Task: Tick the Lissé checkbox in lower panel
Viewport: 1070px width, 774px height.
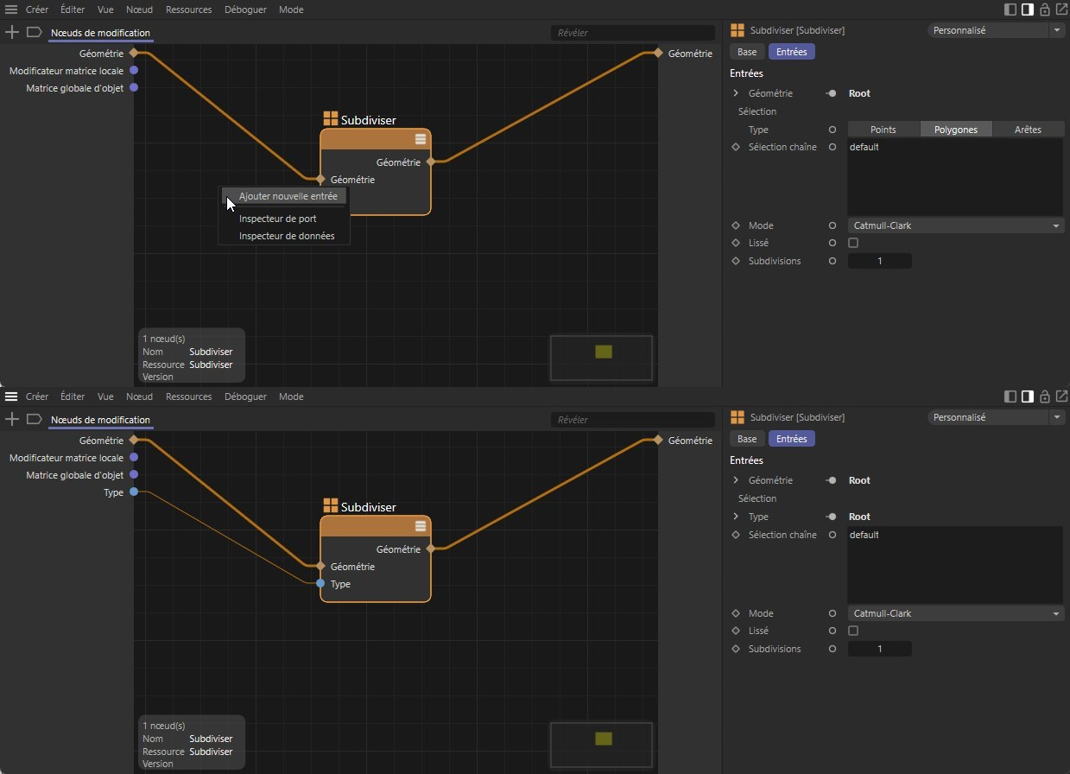Action: point(853,631)
